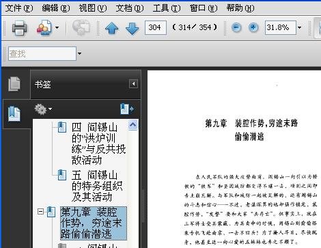Go to next page with down arrow
The image size is (321, 248).
[x=132, y=28]
